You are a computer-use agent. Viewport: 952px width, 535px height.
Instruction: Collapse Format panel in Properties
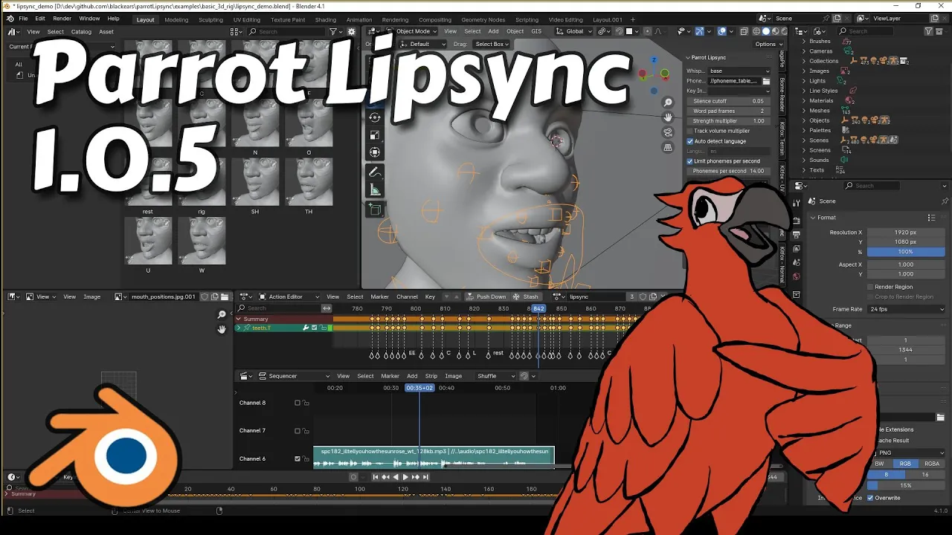pos(813,218)
